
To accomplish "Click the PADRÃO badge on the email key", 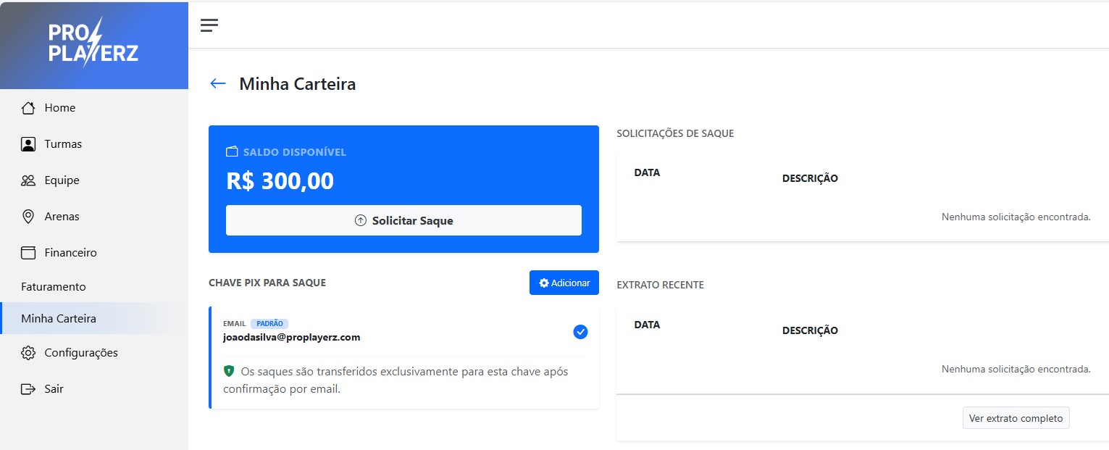I will coord(269,324).
